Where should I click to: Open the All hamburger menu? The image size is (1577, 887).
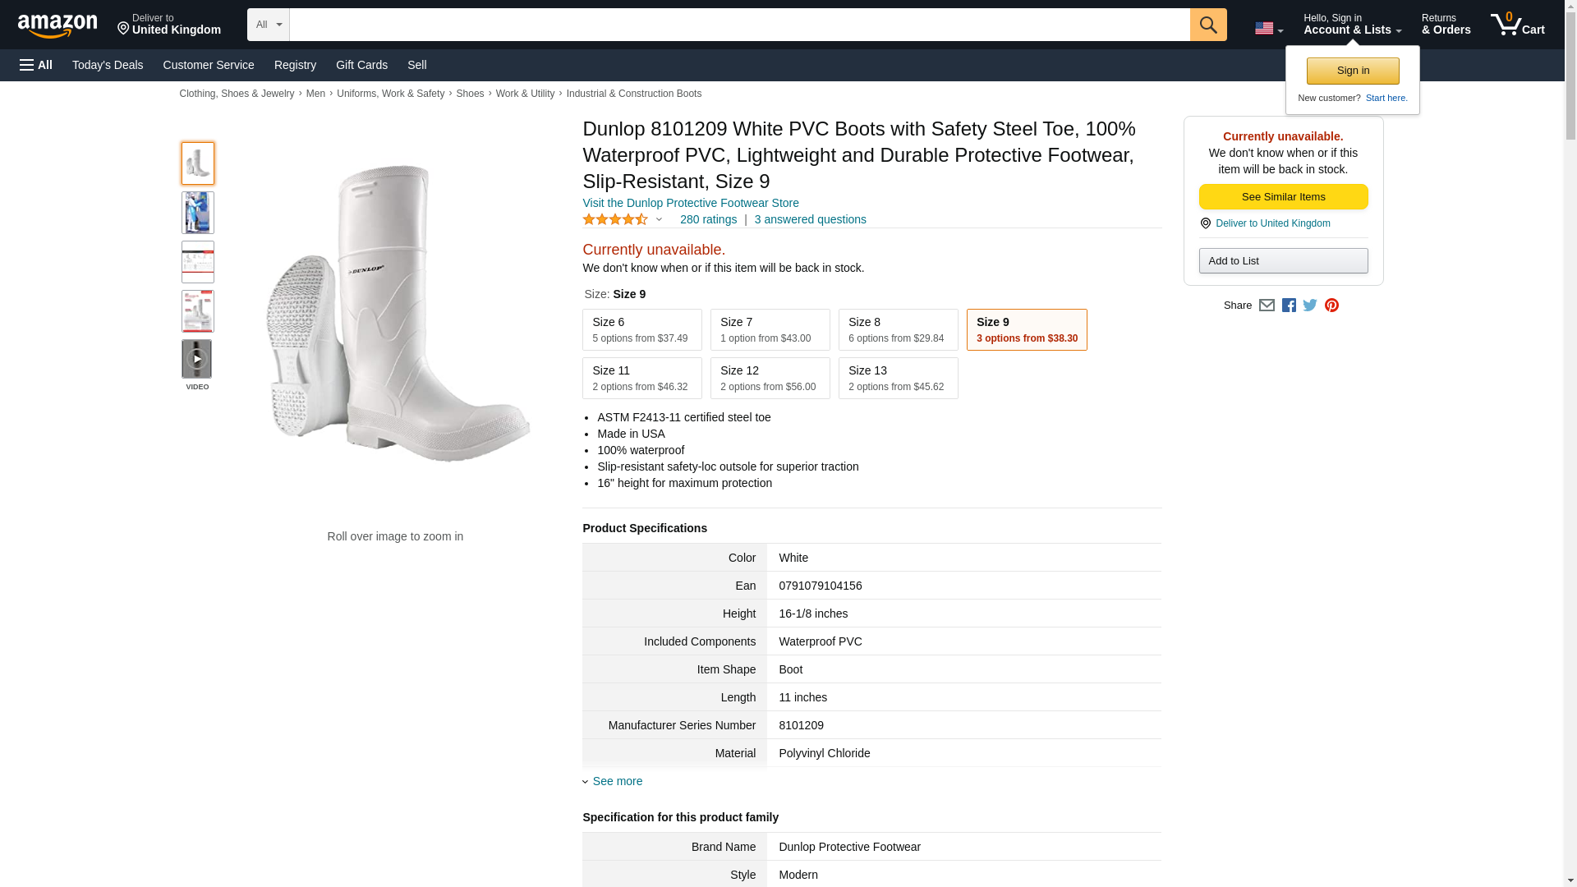point(36,65)
